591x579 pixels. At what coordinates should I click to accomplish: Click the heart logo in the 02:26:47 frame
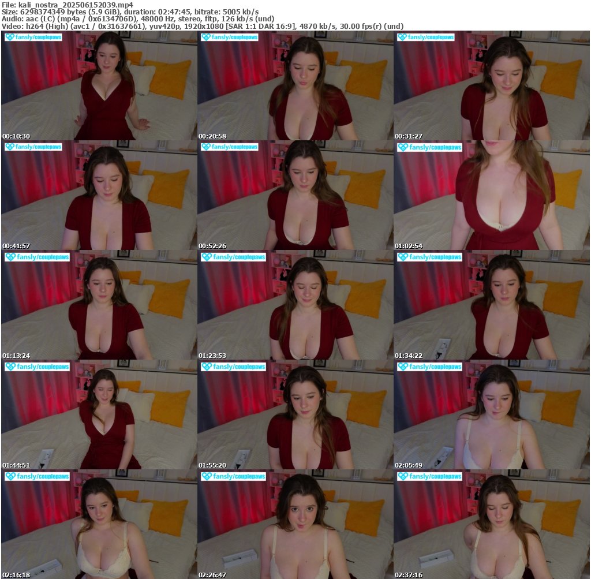(206, 476)
